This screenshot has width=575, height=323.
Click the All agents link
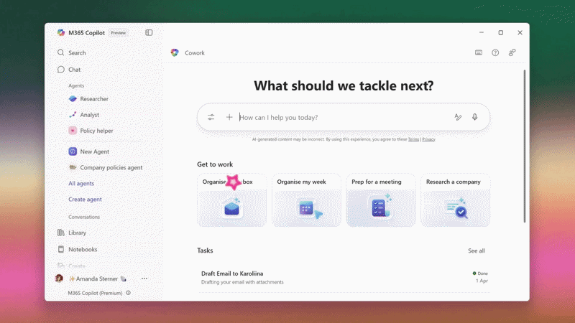[81, 184]
